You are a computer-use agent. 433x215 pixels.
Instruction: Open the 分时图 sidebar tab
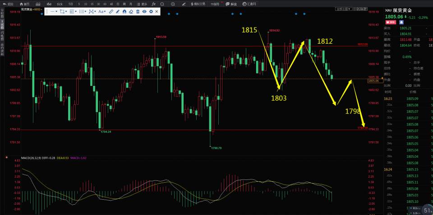pos(2,13)
